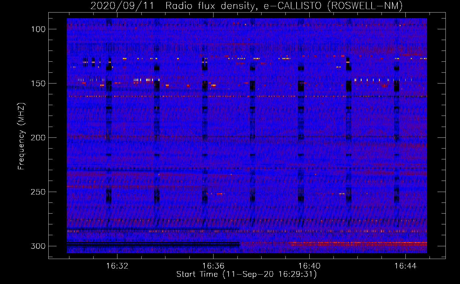The image size is (460, 284).
Task: Click the station name '(ROSWELL-NM)' in the title
Action: [365, 6]
